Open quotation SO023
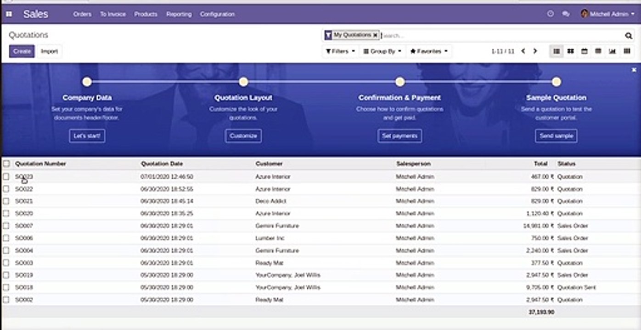The image size is (641, 330). pyautogui.click(x=24, y=176)
